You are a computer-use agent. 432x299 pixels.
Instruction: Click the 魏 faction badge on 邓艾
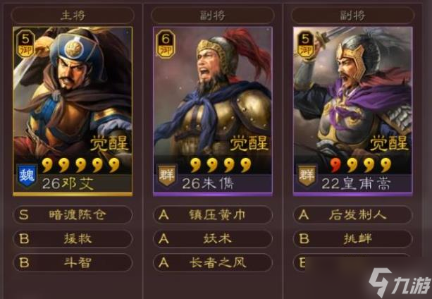pyautogui.click(x=27, y=176)
